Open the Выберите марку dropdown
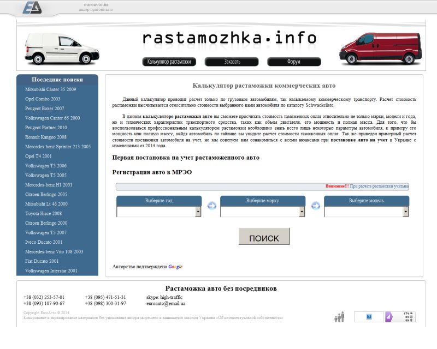Screen dimensions: 437x349 point(262,212)
